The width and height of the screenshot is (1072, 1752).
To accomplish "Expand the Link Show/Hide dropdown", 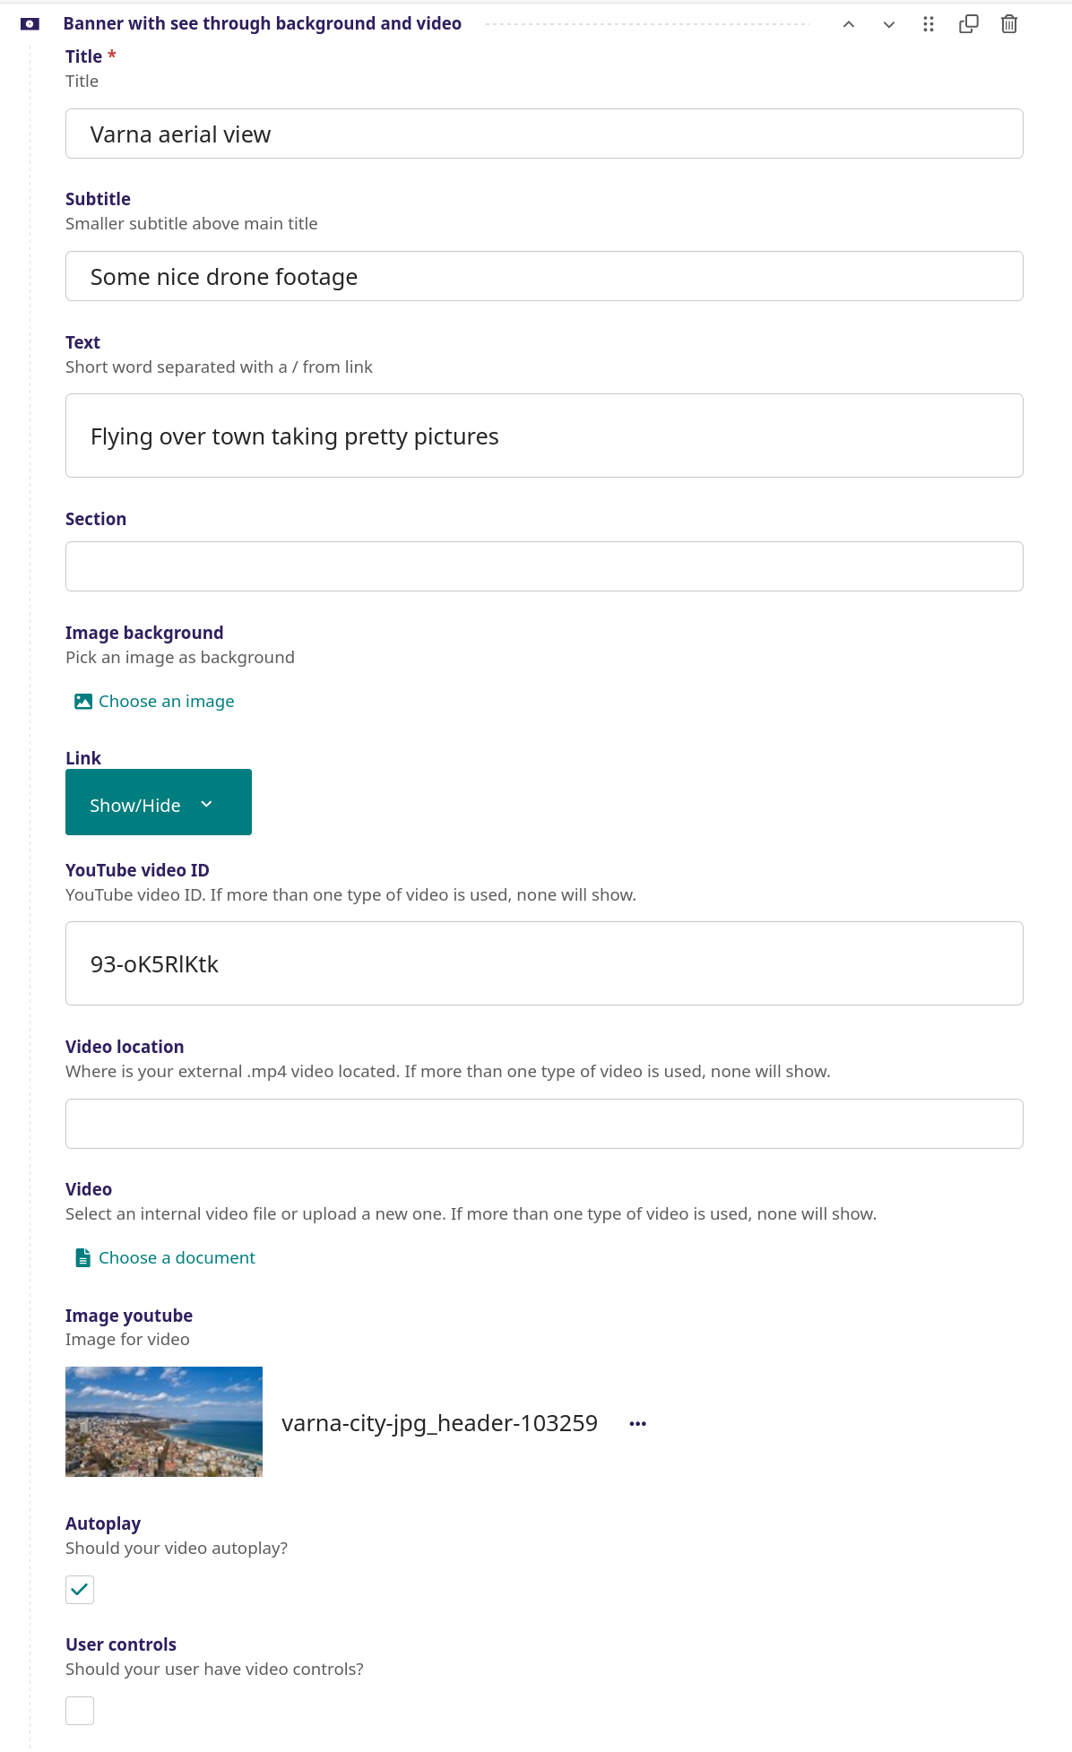I will pyautogui.click(x=159, y=802).
